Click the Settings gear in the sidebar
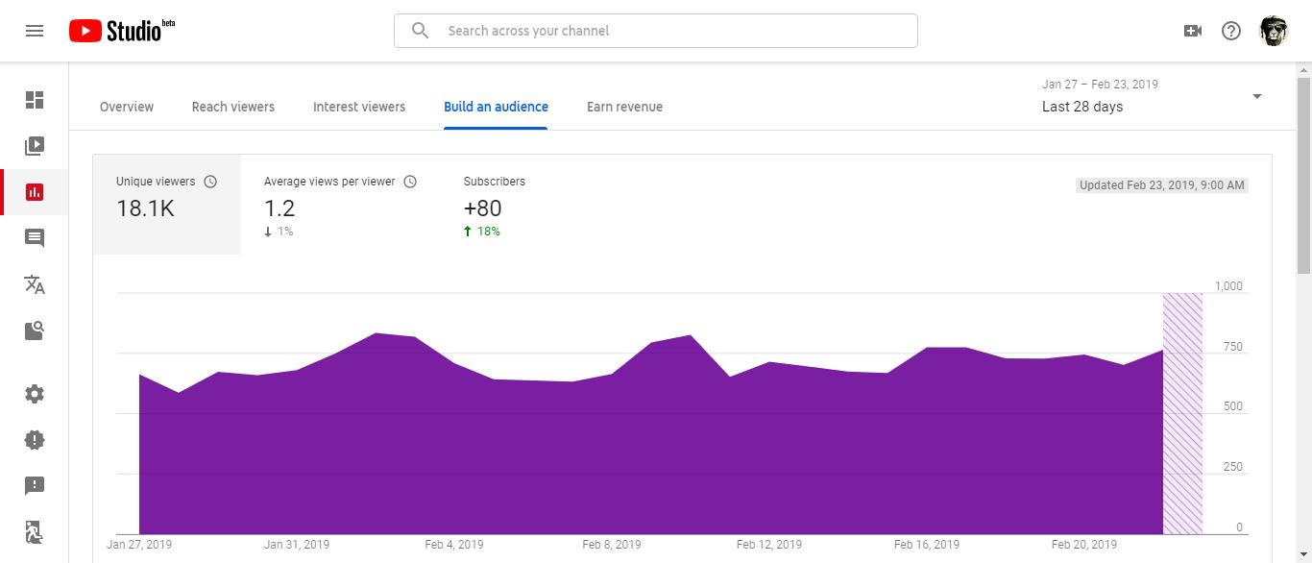The height and width of the screenshot is (563, 1312). click(x=35, y=394)
